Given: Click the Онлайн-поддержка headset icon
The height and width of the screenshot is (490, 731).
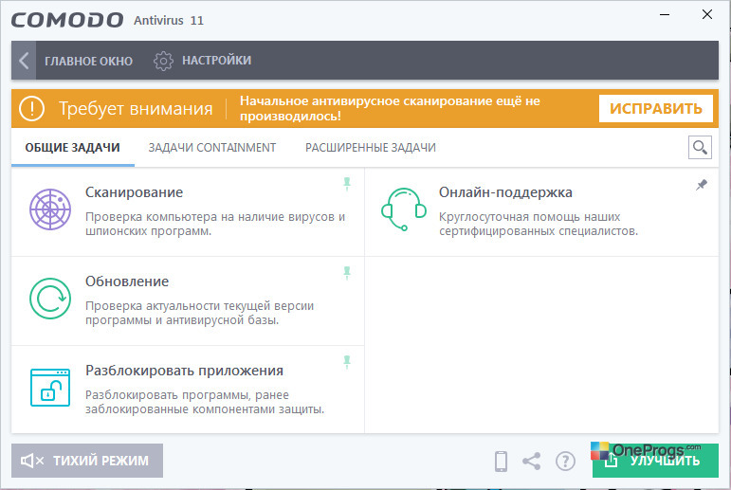Looking at the screenshot, I should [404, 209].
